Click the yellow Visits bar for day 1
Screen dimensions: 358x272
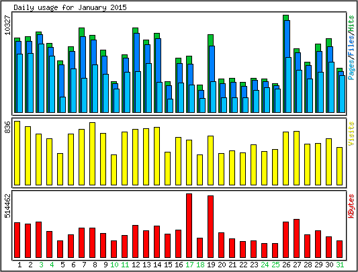[17, 153]
